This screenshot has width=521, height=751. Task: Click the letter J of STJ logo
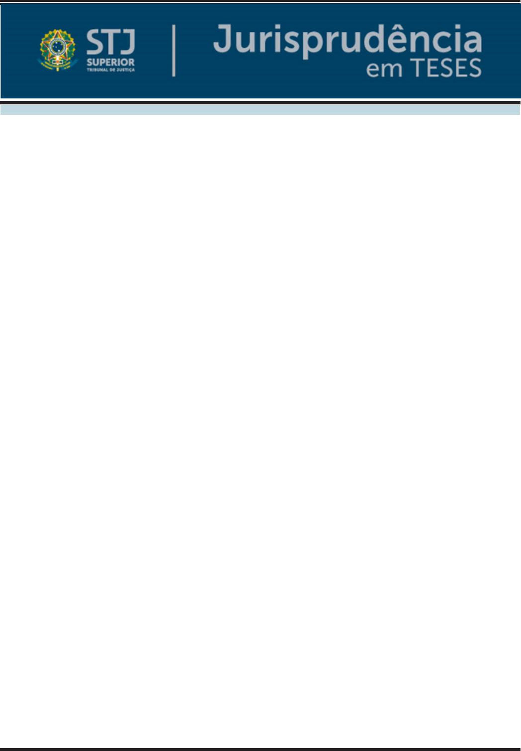coord(128,43)
